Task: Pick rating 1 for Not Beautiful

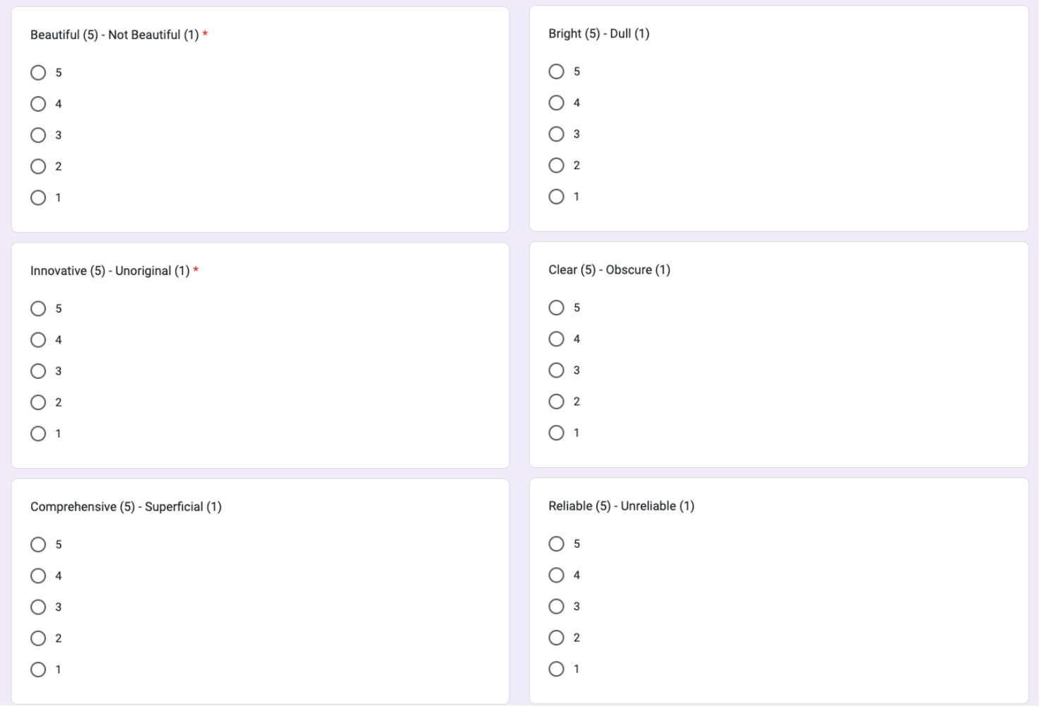Action: (38, 198)
